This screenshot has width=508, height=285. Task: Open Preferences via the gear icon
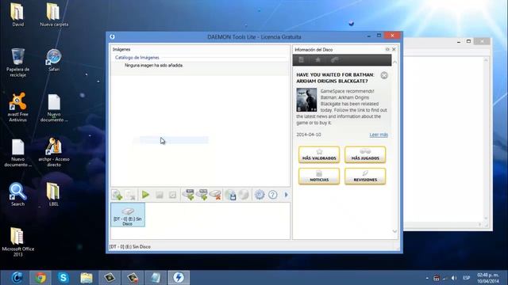pyautogui.click(x=260, y=195)
